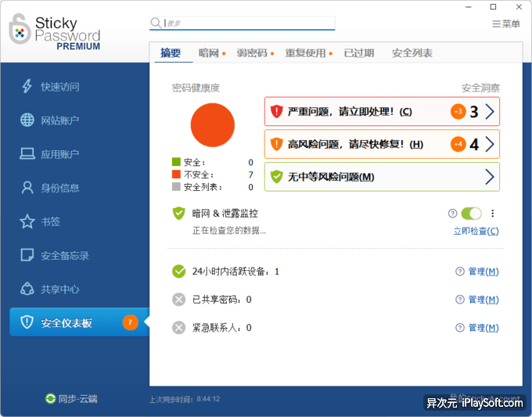Click help icon beside 暗网监控 toggle
This screenshot has height=417, width=532.
point(452,213)
